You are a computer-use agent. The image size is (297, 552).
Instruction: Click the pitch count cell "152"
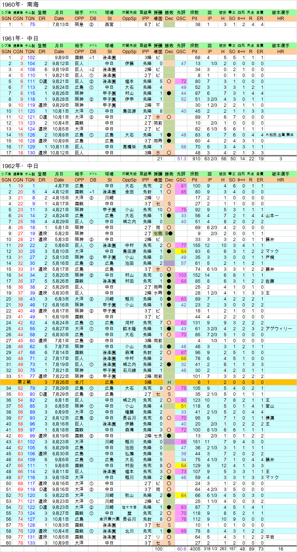click(x=197, y=275)
